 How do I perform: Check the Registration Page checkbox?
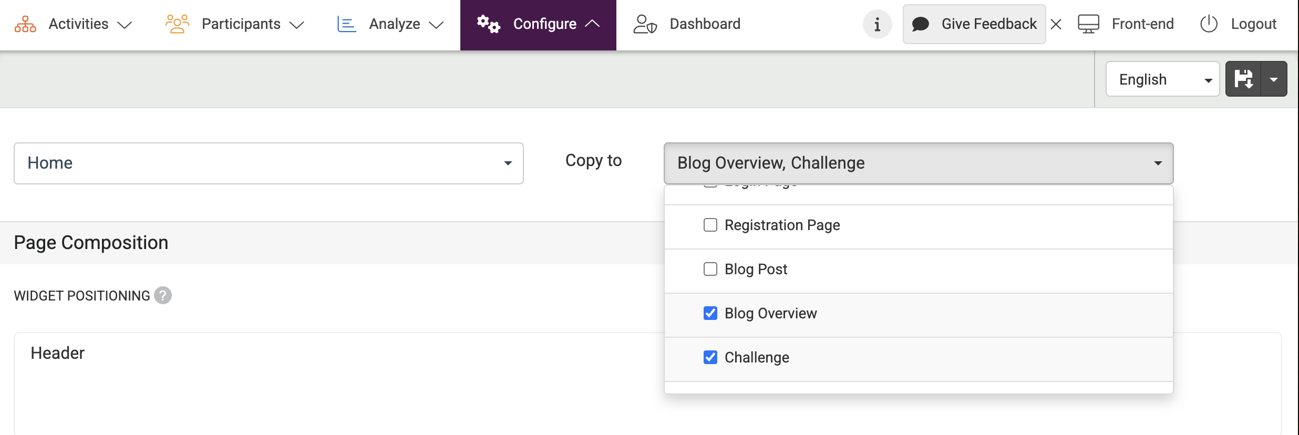[710, 225]
